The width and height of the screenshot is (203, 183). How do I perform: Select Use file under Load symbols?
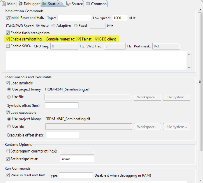[9, 97]
